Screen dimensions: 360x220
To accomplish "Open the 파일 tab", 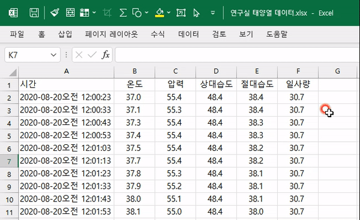I will click(17, 34).
